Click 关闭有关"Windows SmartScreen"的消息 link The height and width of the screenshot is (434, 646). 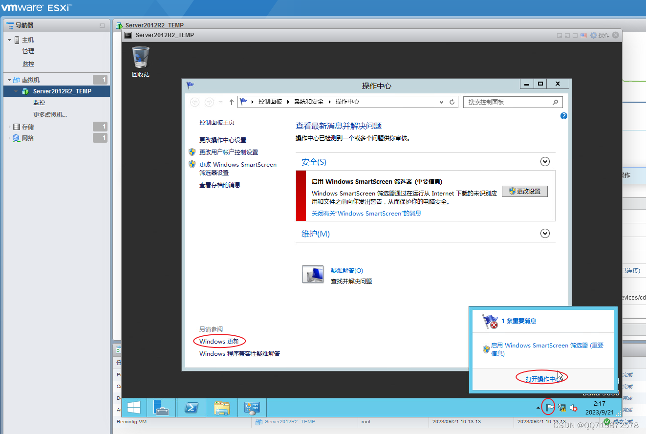pyautogui.click(x=366, y=213)
